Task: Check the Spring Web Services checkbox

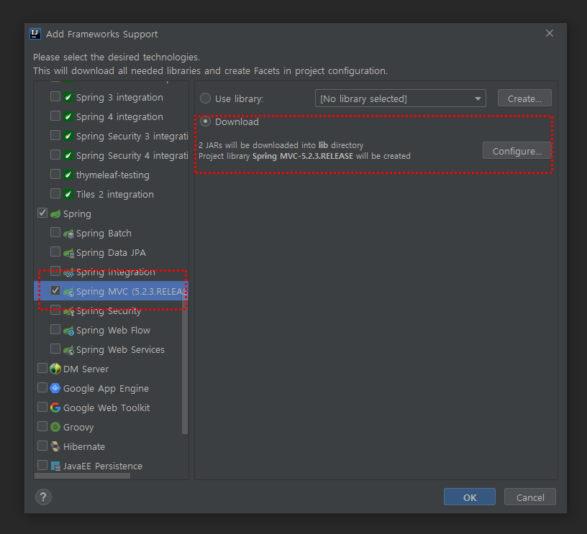Action: pyautogui.click(x=55, y=349)
